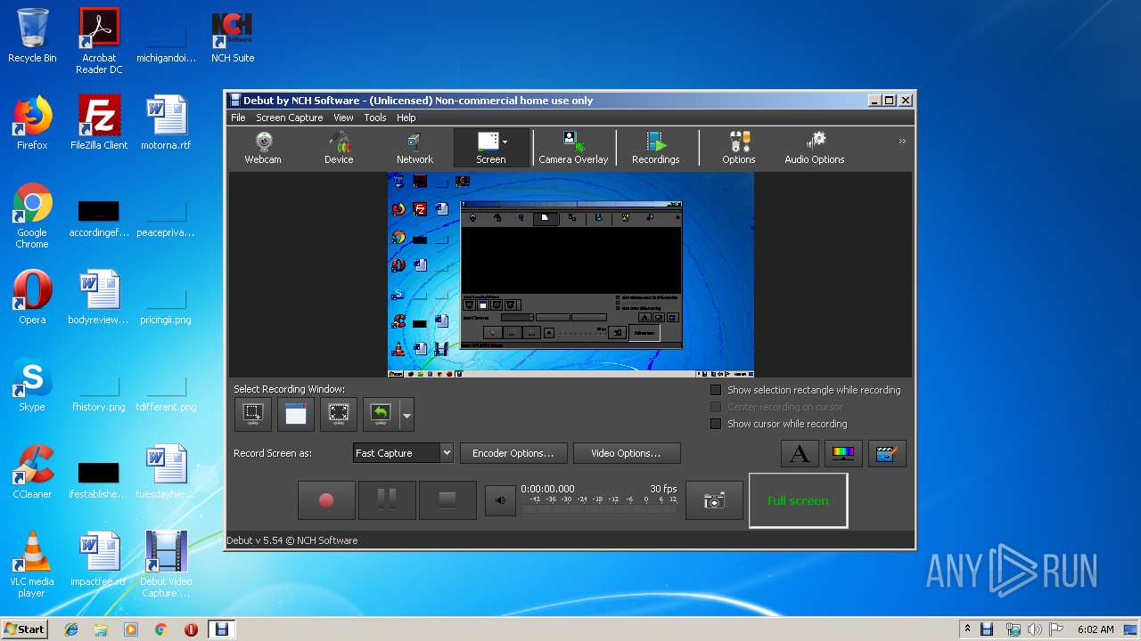Select the motorna.rtf desktop file
Screen dimensions: 1141x641
click(x=166, y=123)
